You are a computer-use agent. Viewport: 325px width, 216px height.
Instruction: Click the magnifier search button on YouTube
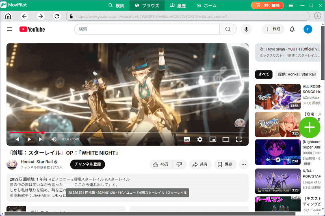pyautogui.click(x=228, y=29)
